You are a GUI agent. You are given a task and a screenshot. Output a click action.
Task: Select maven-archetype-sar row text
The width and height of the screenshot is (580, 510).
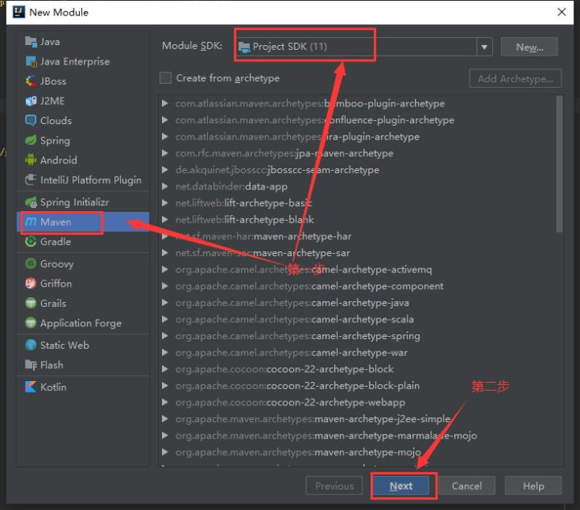click(263, 253)
